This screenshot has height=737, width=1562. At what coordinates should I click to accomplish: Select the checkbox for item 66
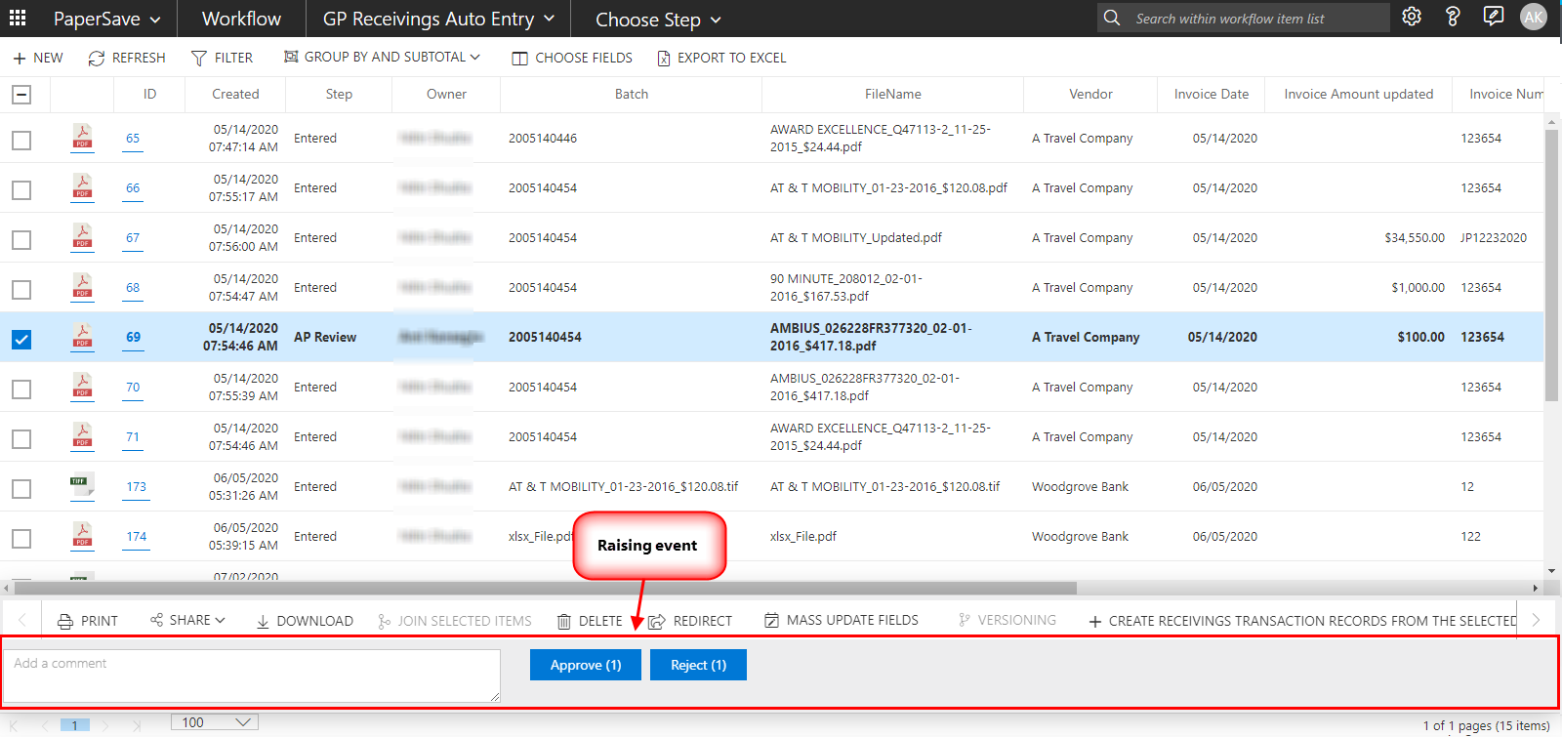click(21, 189)
